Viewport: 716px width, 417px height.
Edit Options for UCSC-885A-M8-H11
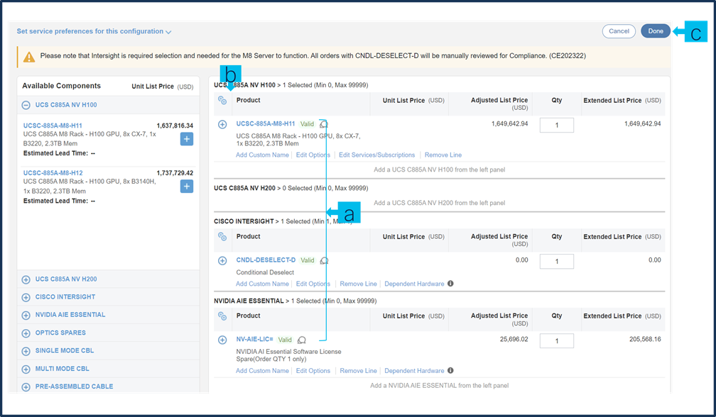point(313,155)
